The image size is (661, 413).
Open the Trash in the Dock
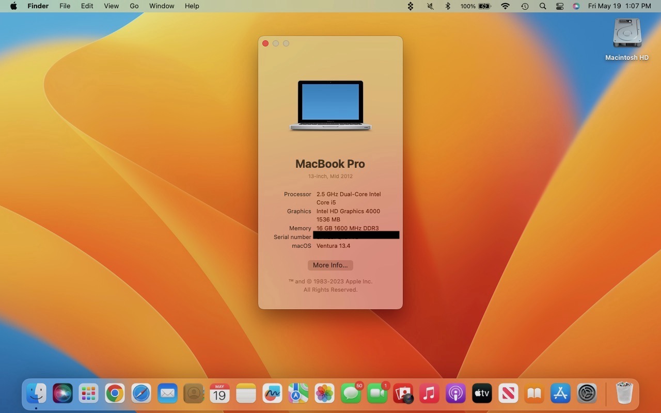pos(624,394)
